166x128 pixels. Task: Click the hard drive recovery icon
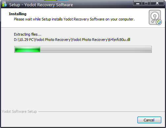pyautogui.click(x=155, y=17)
